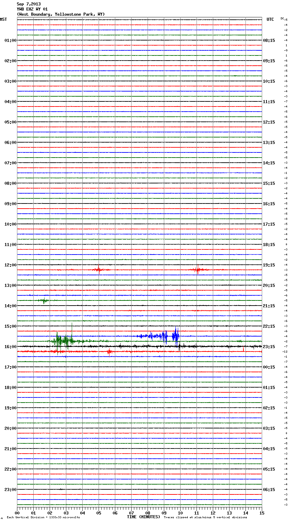The image size is (289, 522).
Task: Click the red event near minute 11 after 12:00
Action: pyautogui.click(x=198, y=270)
